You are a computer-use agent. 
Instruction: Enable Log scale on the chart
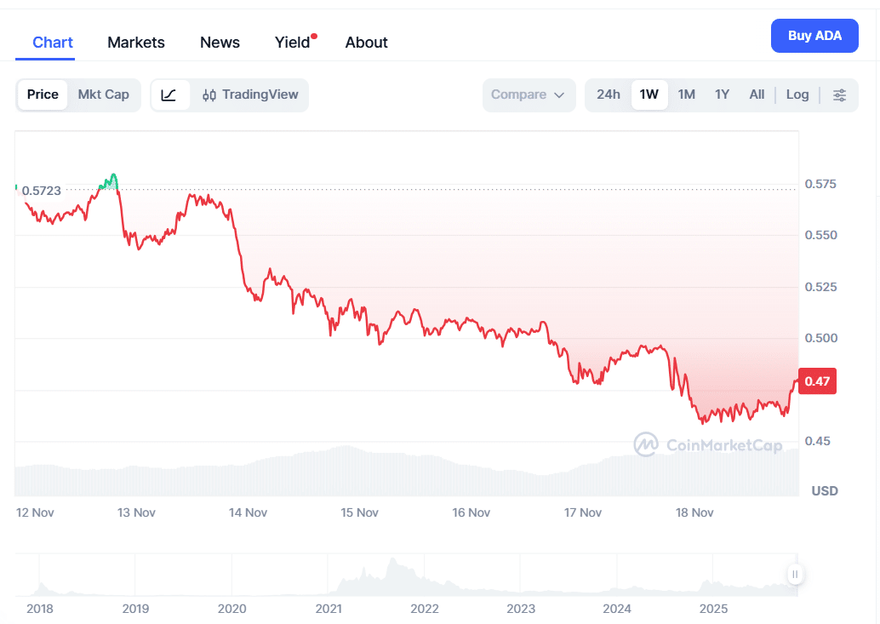pyautogui.click(x=797, y=94)
